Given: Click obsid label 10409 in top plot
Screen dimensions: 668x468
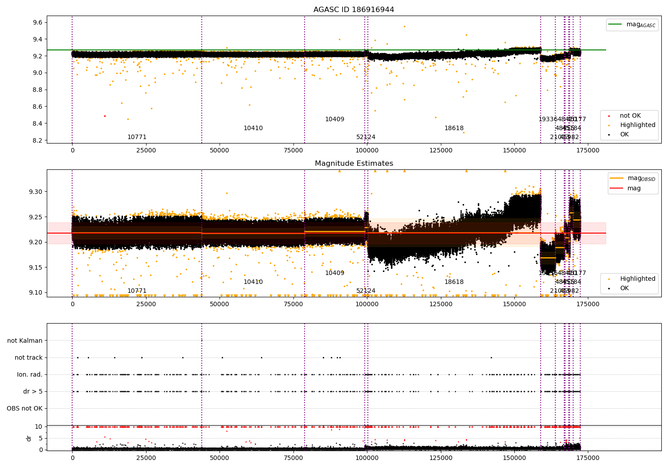Looking at the screenshot, I should click(x=334, y=119).
